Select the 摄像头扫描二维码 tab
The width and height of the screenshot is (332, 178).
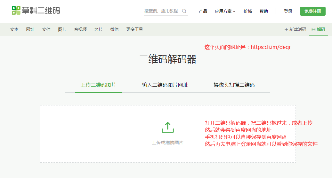click(234, 85)
